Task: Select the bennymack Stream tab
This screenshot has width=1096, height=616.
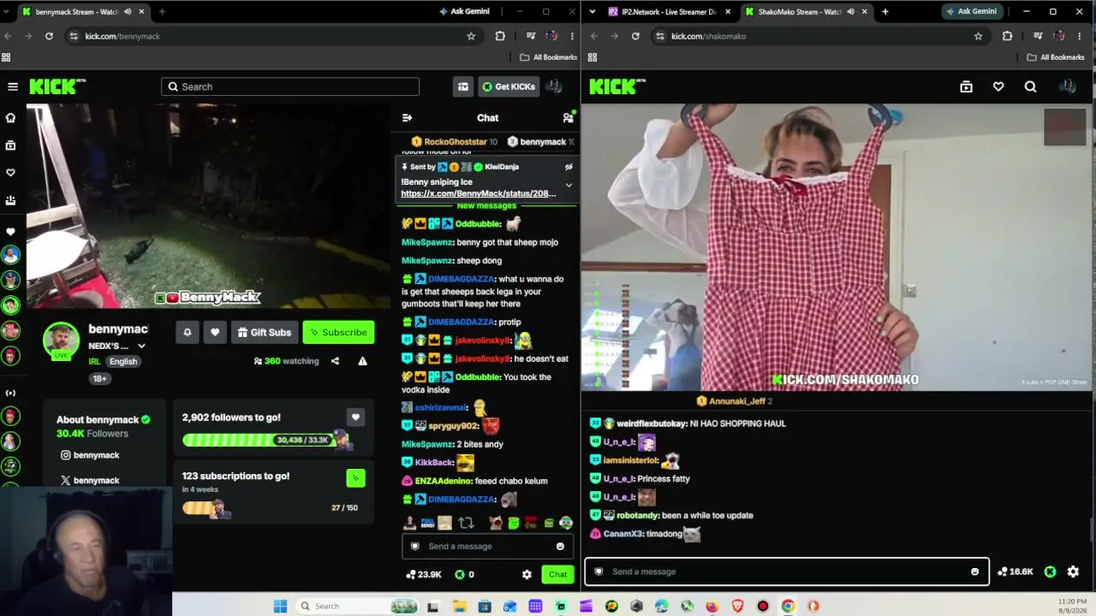Action: pos(83,12)
